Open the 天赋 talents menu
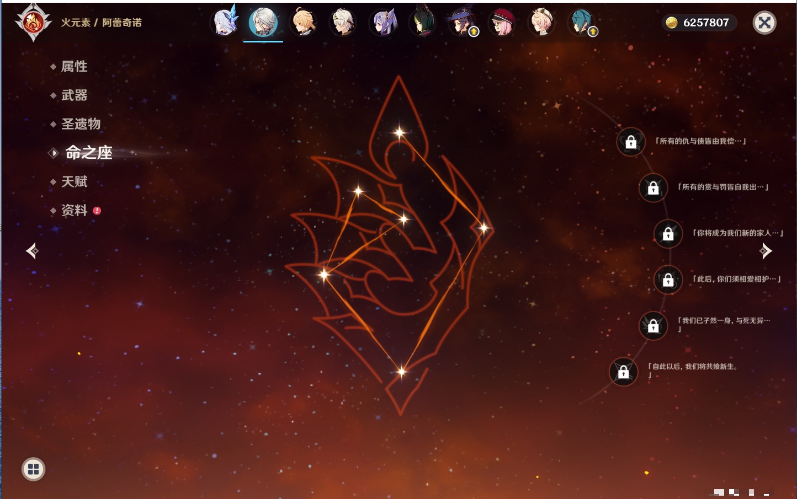 coord(75,181)
